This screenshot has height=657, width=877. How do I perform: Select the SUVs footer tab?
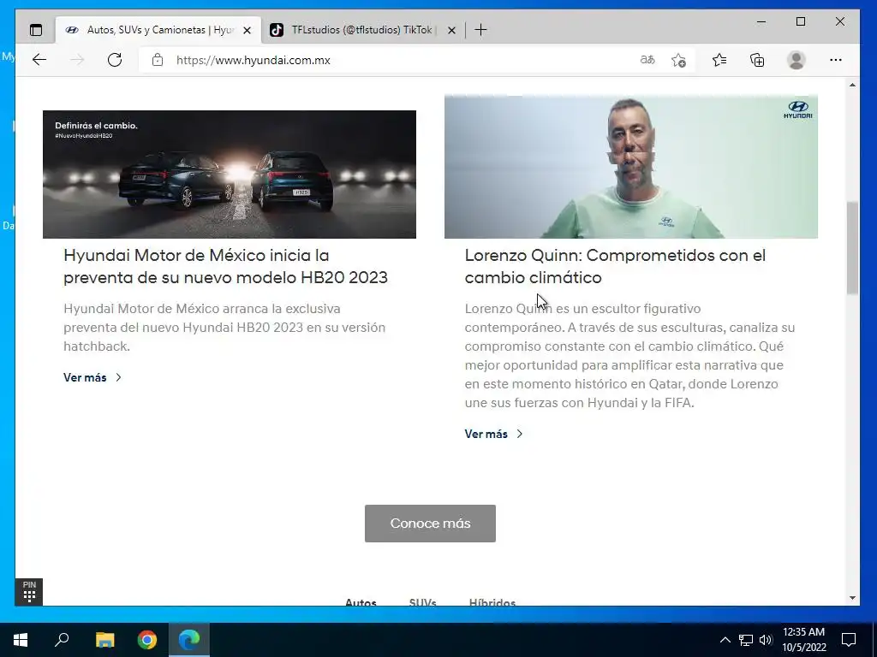pos(422,602)
